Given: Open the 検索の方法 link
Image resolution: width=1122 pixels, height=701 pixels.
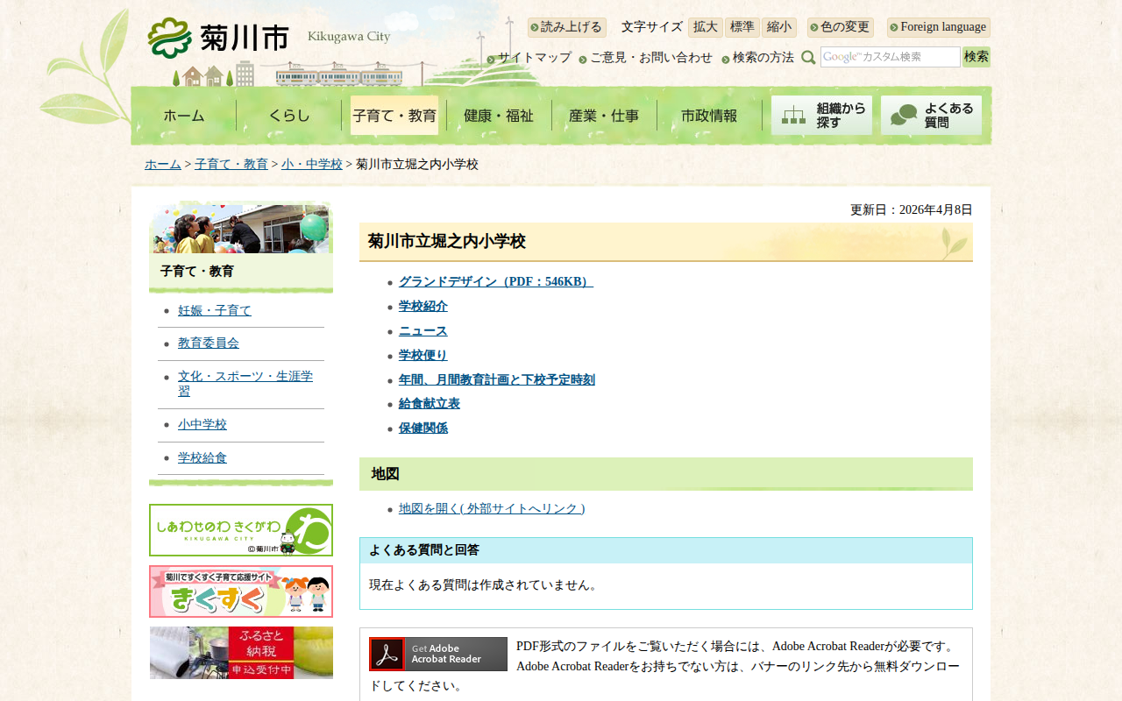Looking at the screenshot, I should point(763,58).
